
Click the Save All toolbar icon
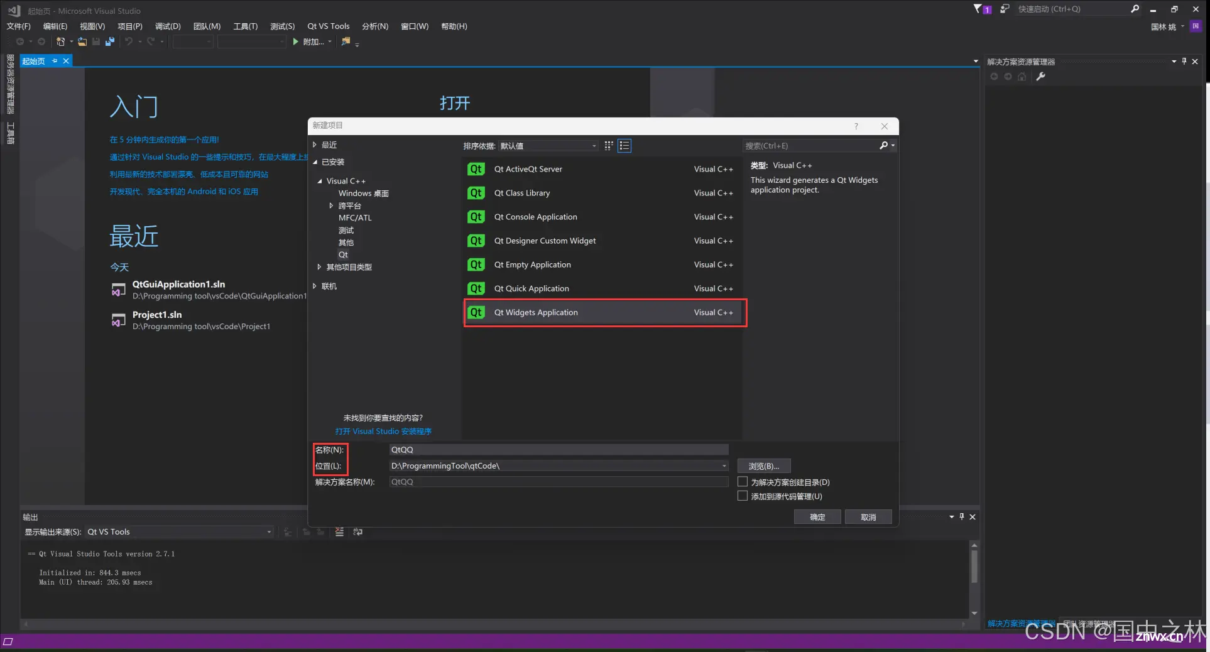110,41
